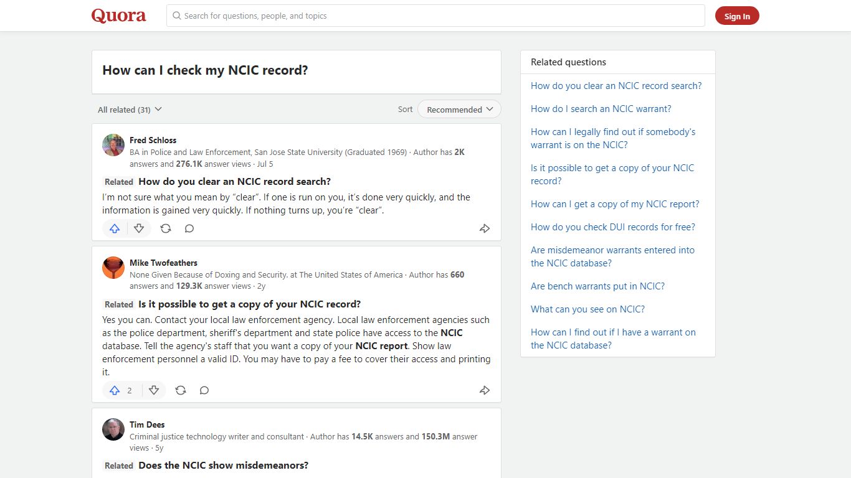851x478 pixels.
Task: Comment on Fred Schloss's answer
Action: click(x=189, y=228)
